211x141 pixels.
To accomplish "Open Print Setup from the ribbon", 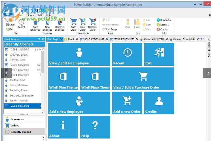I will click(109, 29).
